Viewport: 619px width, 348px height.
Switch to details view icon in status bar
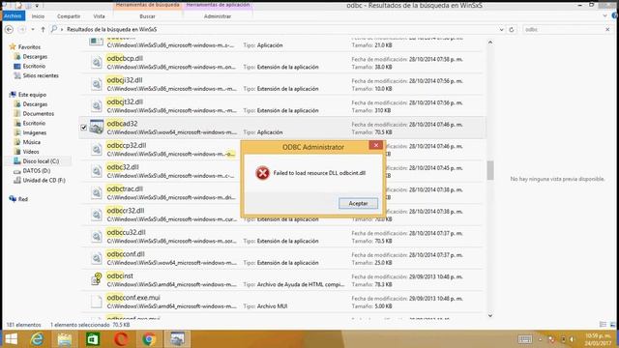coord(603,325)
